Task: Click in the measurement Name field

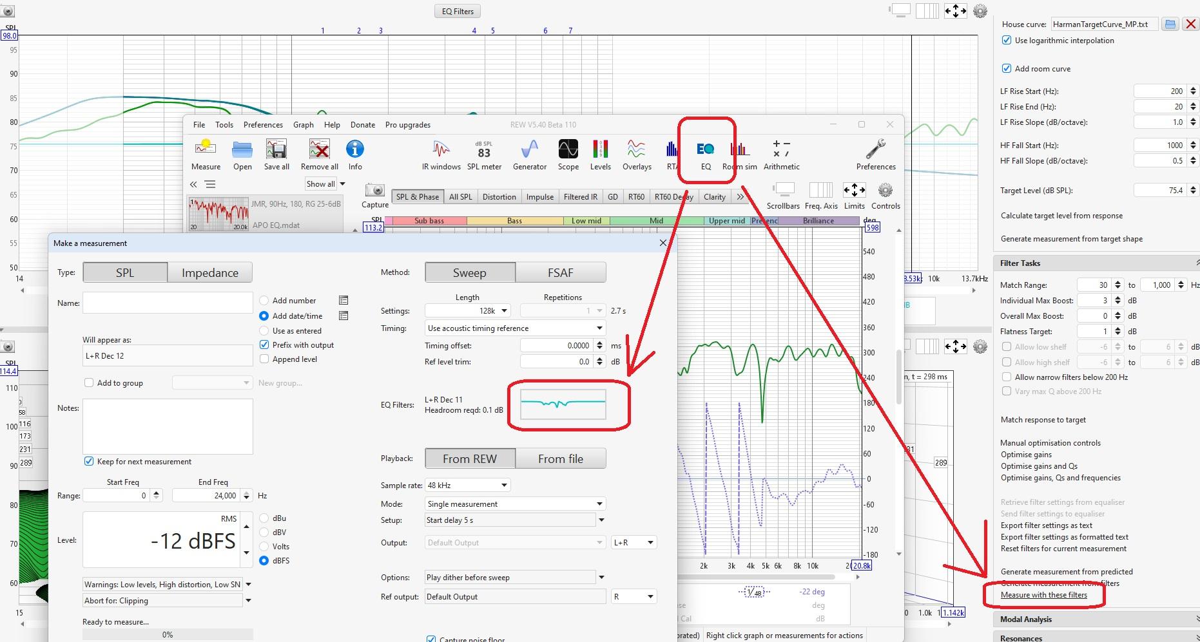Action: coord(168,303)
